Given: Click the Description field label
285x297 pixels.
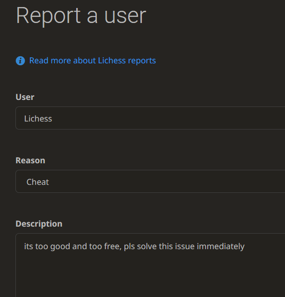Looking at the screenshot, I should click(39, 224).
